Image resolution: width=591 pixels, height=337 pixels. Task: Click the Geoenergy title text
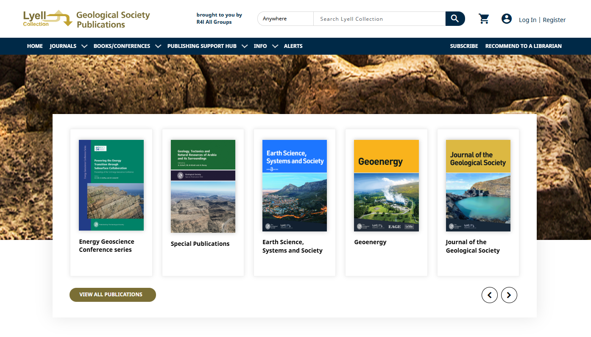[370, 242]
